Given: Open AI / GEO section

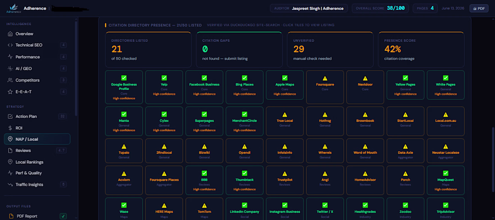Looking at the screenshot, I should (x=37, y=68).
